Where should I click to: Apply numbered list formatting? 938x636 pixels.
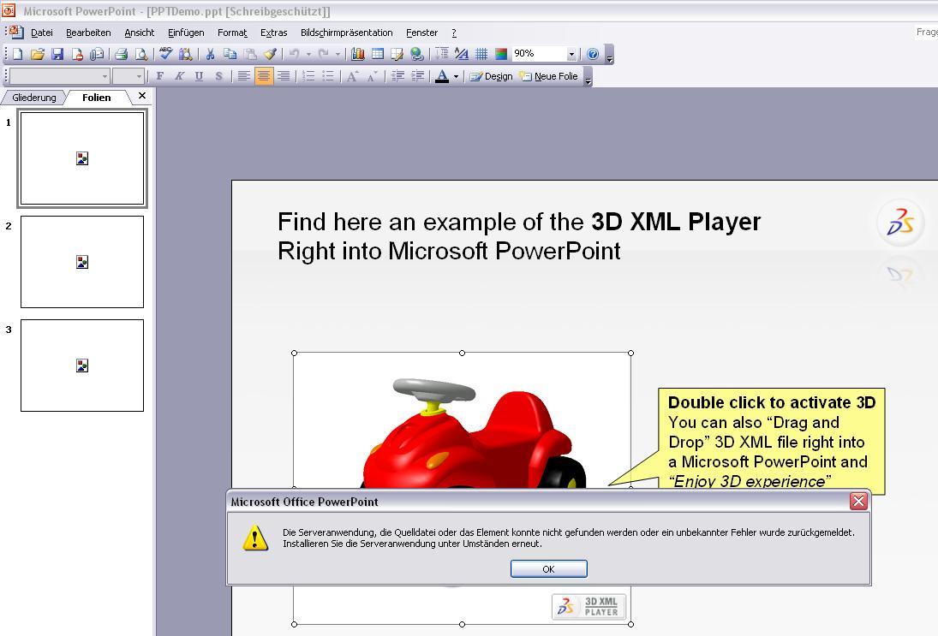[308, 76]
